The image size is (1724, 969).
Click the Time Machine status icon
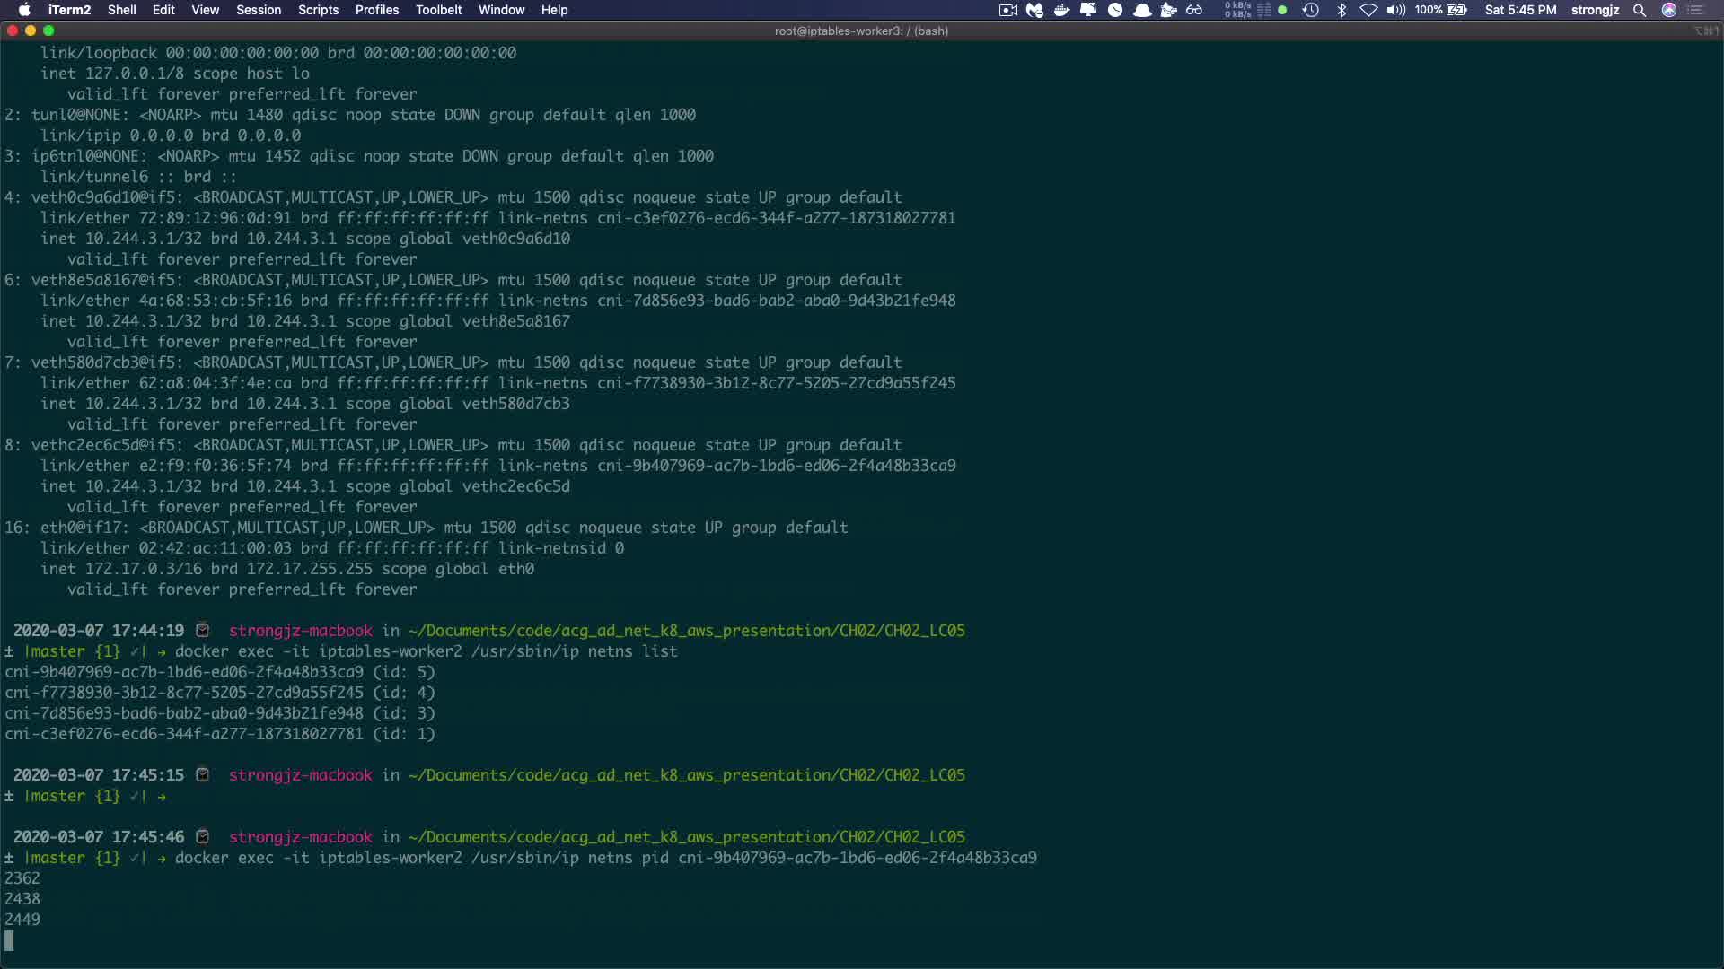click(1311, 10)
